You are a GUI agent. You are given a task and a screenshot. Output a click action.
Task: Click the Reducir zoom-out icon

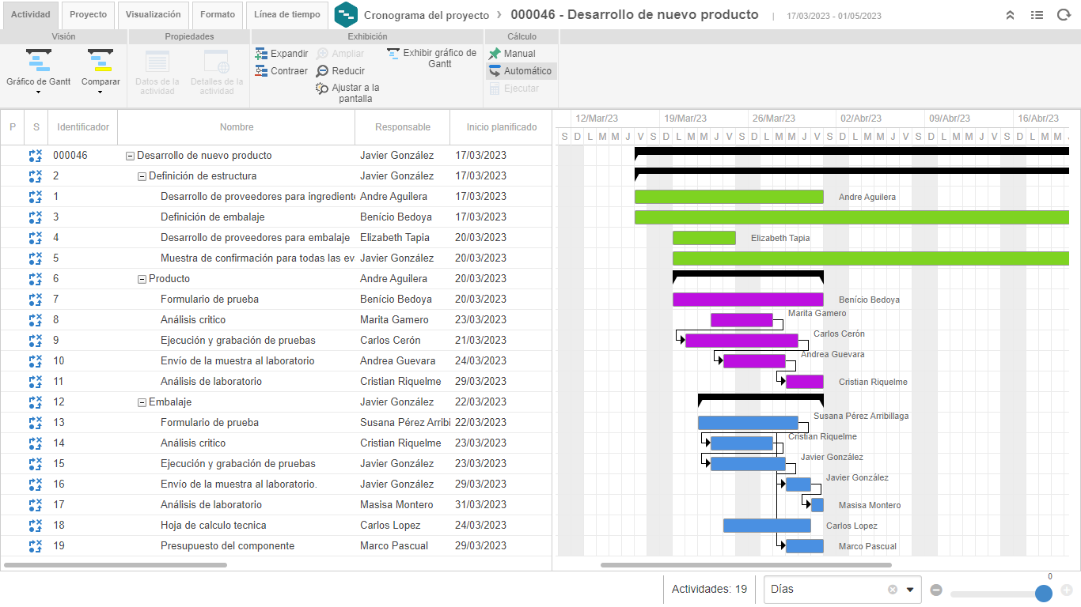tap(322, 71)
